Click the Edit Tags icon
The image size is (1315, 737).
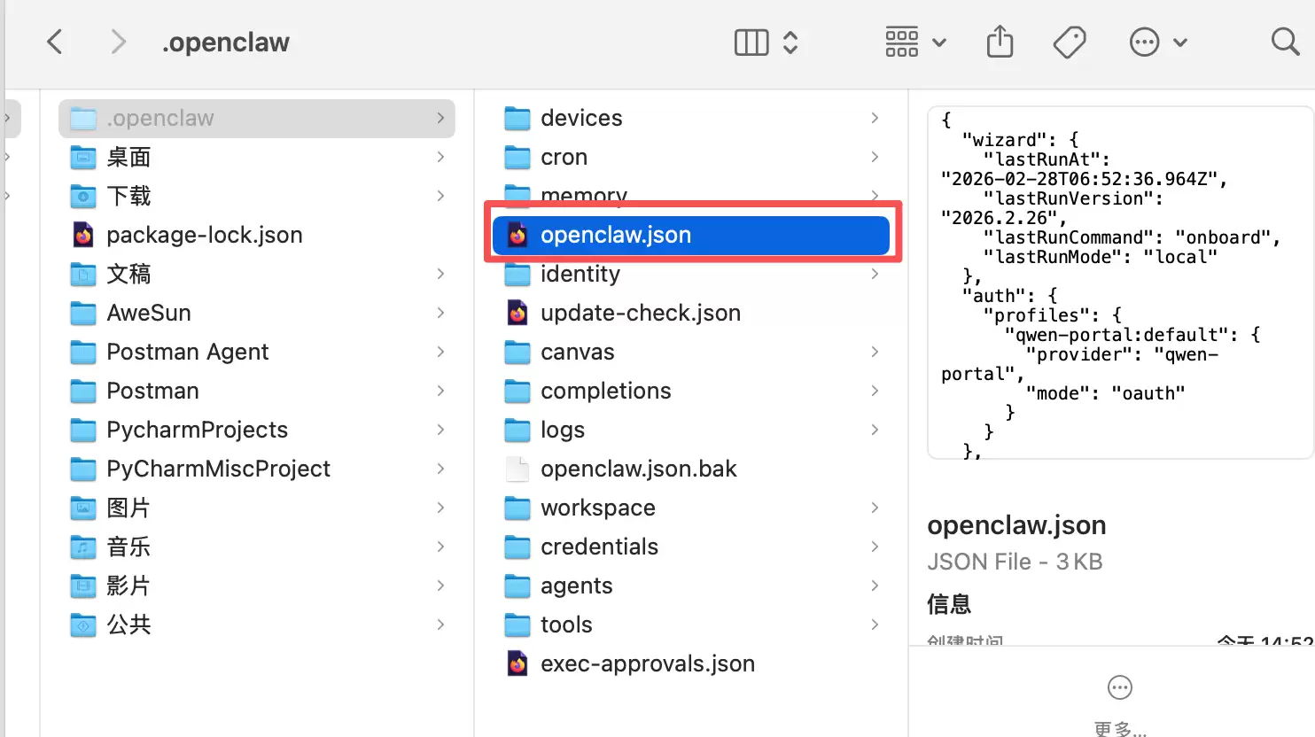tap(1070, 42)
